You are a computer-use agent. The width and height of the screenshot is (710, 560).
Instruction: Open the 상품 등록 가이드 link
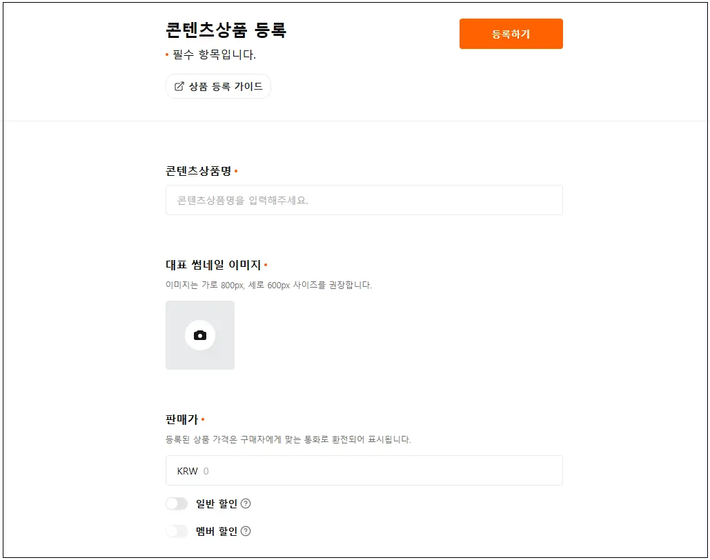[x=226, y=87]
